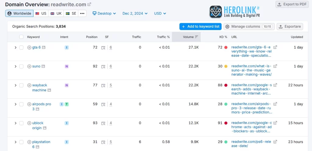Open more databases ellipsis tab
This screenshot has width=312, height=151.
(82, 13)
